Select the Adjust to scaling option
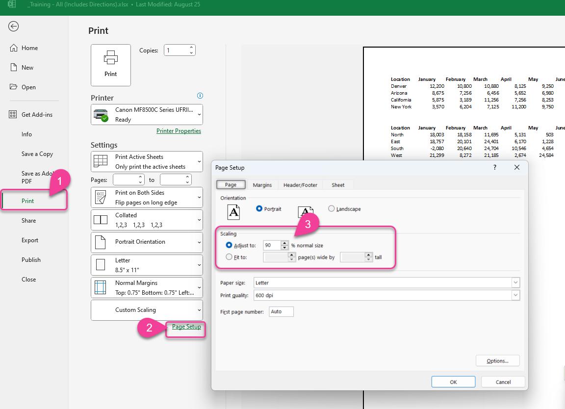This screenshot has height=409, width=565. [x=228, y=245]
